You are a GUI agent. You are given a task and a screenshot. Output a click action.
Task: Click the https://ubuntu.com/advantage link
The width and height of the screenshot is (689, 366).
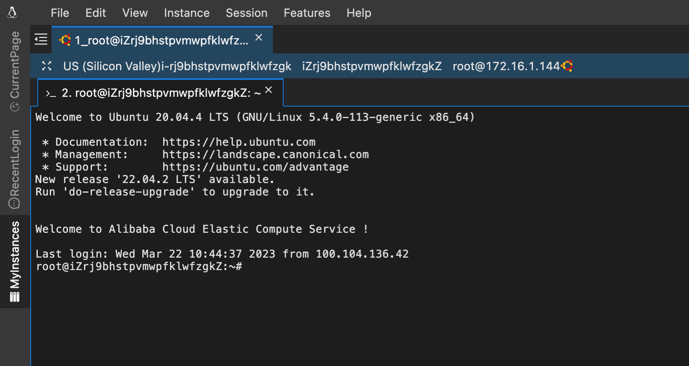[256, 167]
